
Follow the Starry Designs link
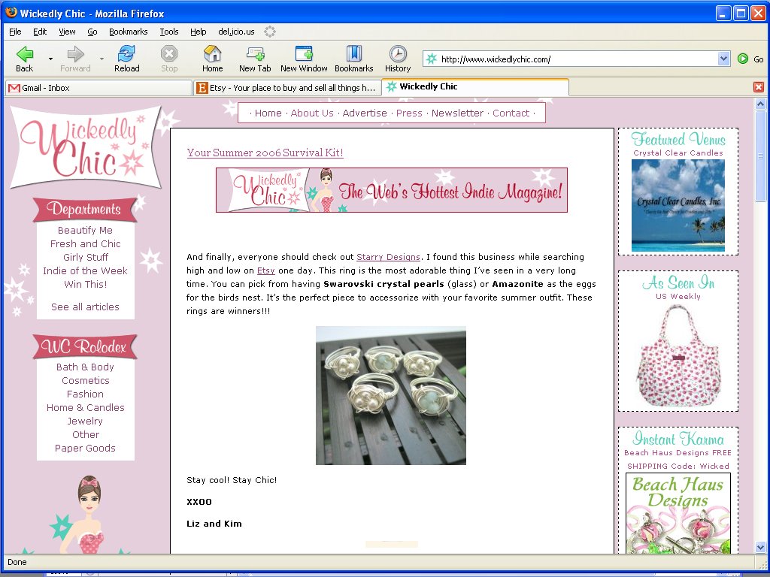389,257
